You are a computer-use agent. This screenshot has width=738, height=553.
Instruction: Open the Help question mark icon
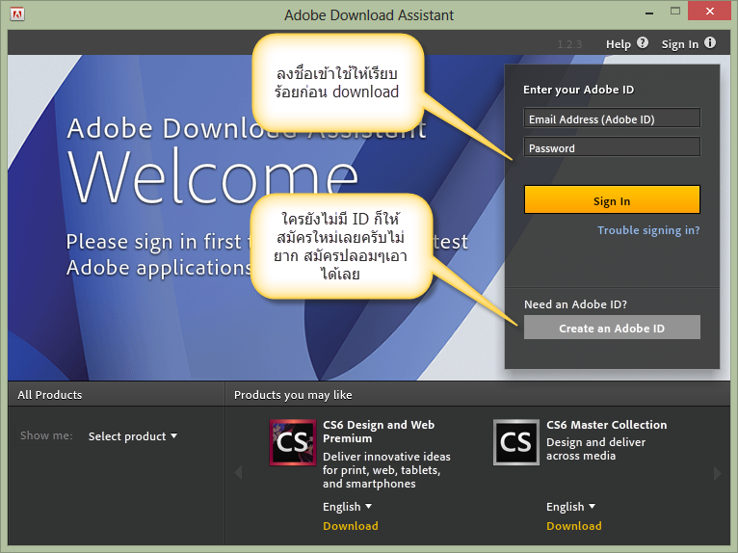643,42
